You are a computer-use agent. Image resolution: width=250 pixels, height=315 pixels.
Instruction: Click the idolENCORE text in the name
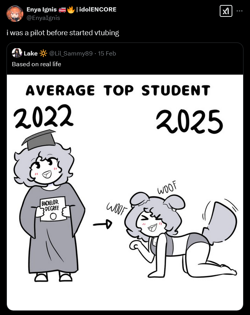[97, 10]
